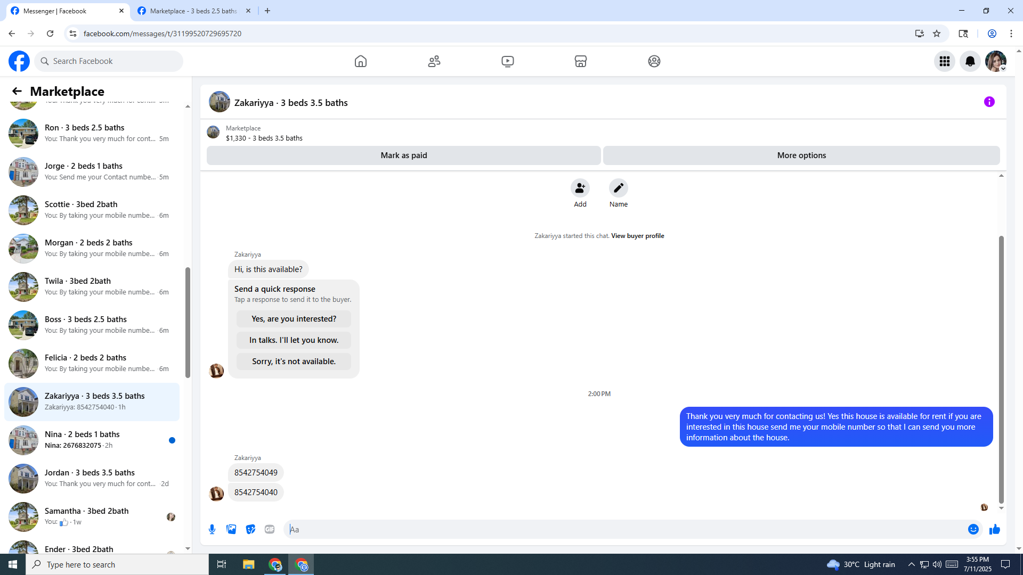Click the message bubble 'Hi, is this available?'
The width and height of the screenshot is (1023, 575).
pos(269,269)
